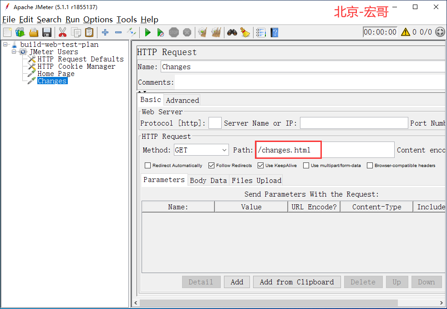Screen dimensions: 447x309
Task: Click the Delete parameter button
Action: [x=363, y=282]
